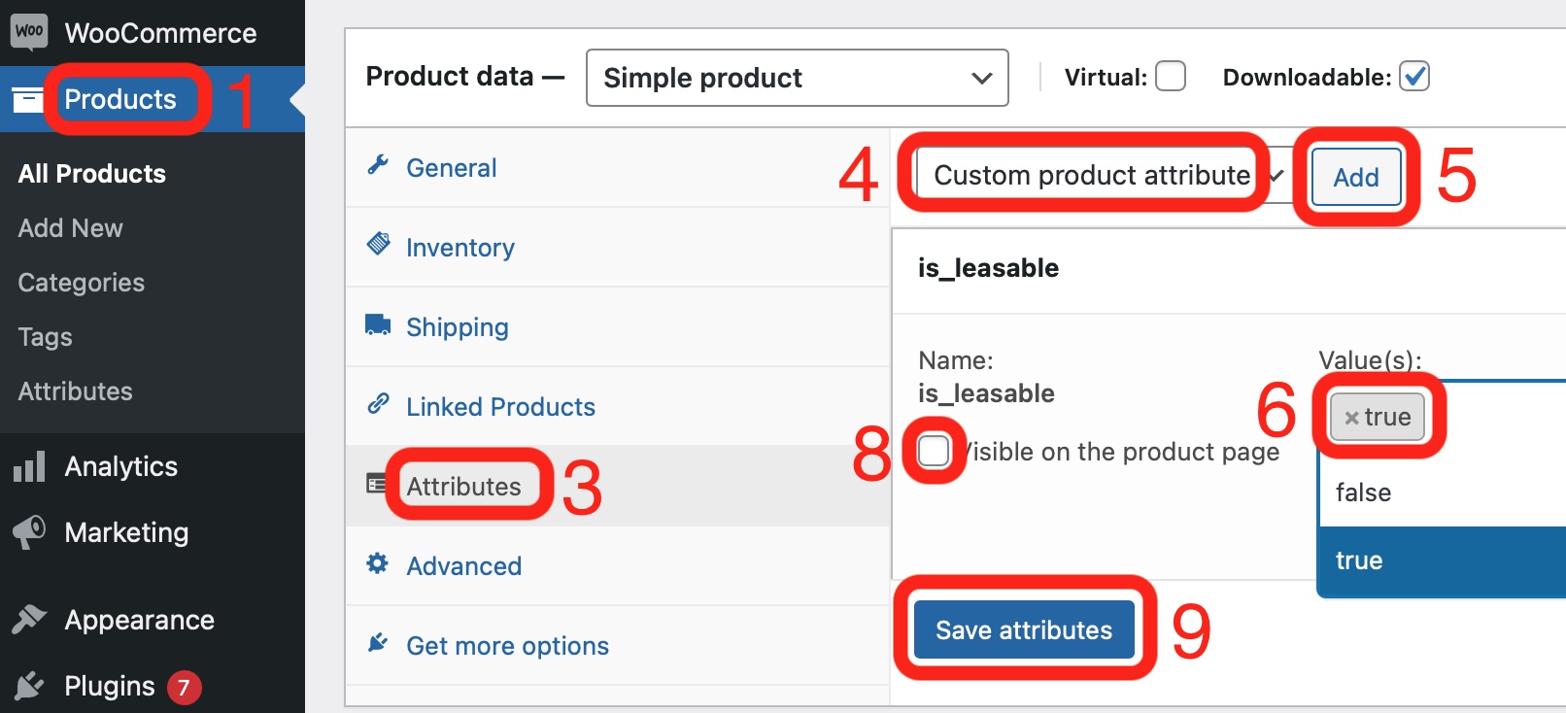The image size is (1566, 713).
Task: Click the Add attribute button
Action: coord(1355,178)
